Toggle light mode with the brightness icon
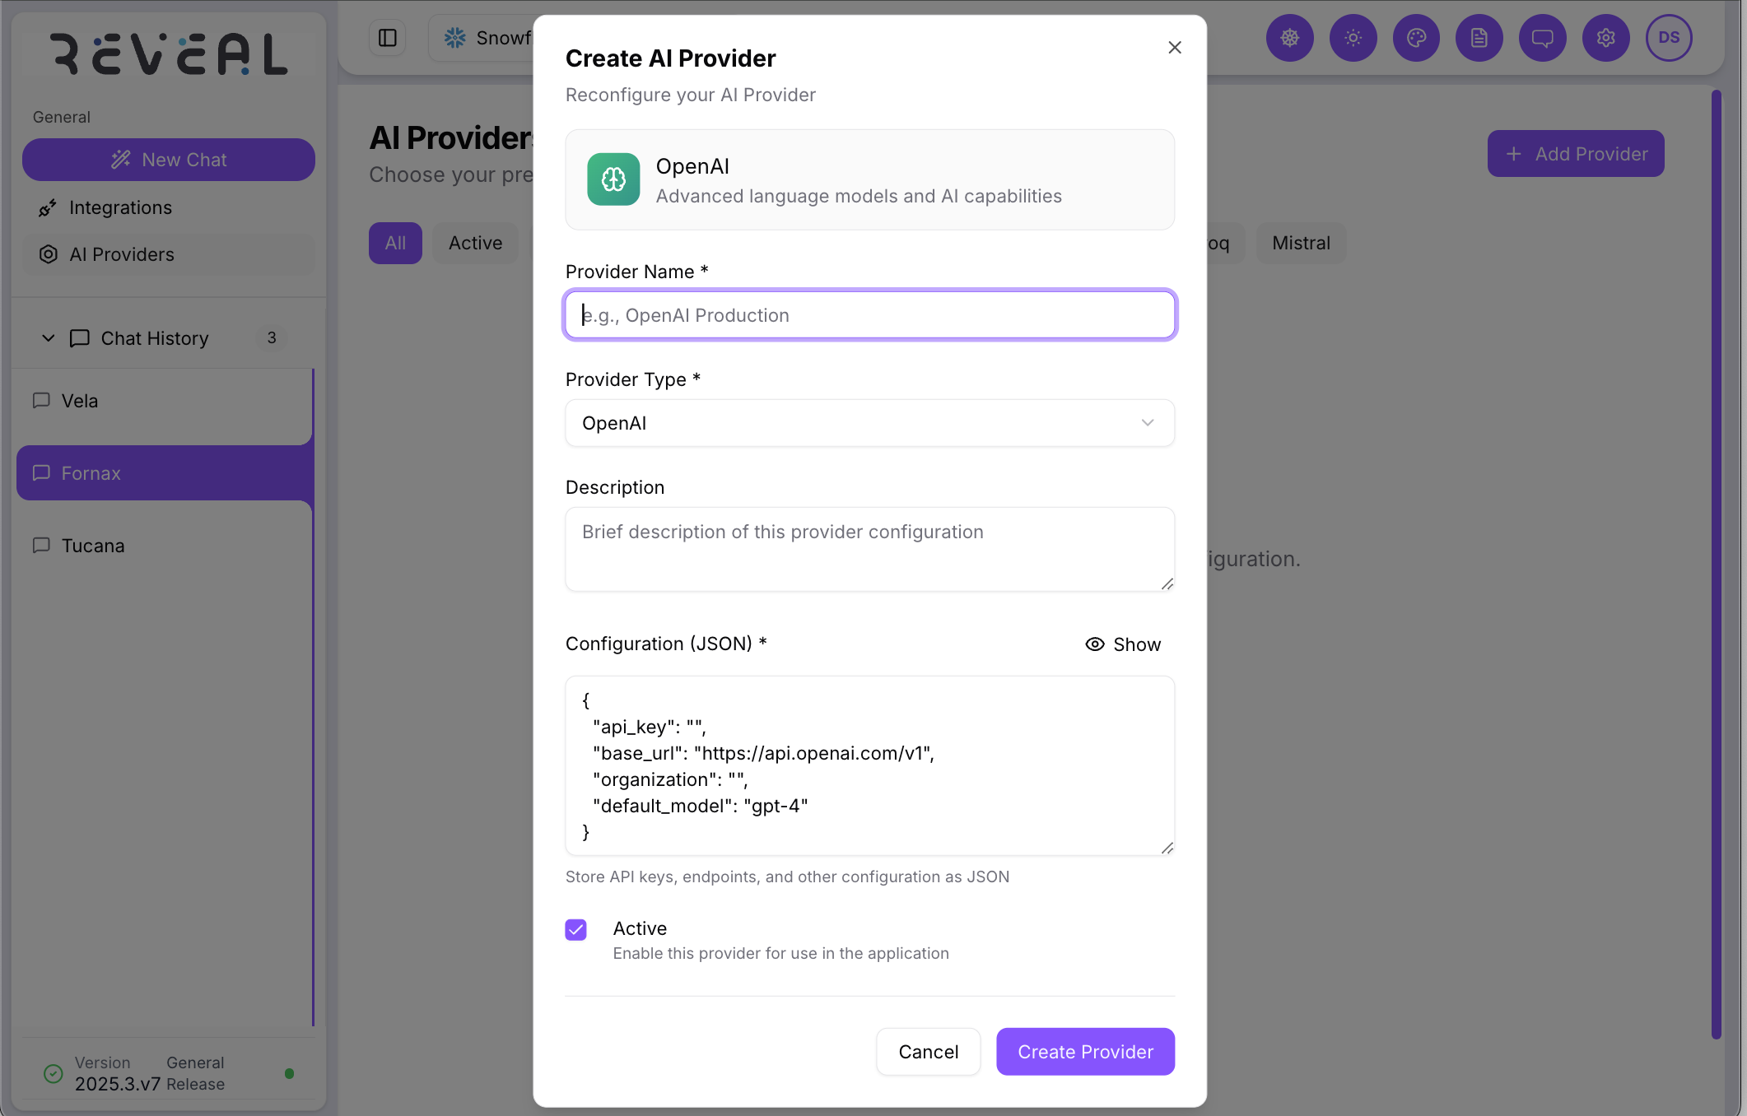The image size is (1747, 1116). pos(1353,38)
